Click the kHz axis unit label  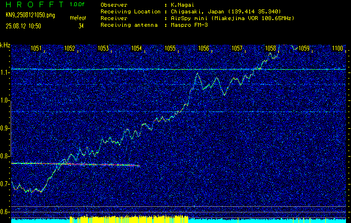[x=5, y=45]
